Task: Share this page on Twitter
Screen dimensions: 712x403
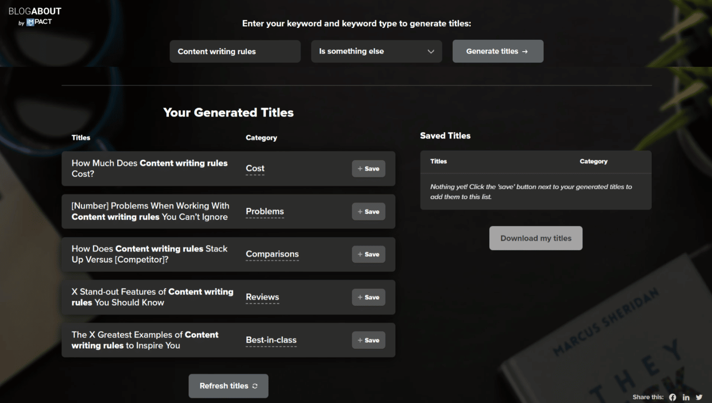Action: coord(699,397)
